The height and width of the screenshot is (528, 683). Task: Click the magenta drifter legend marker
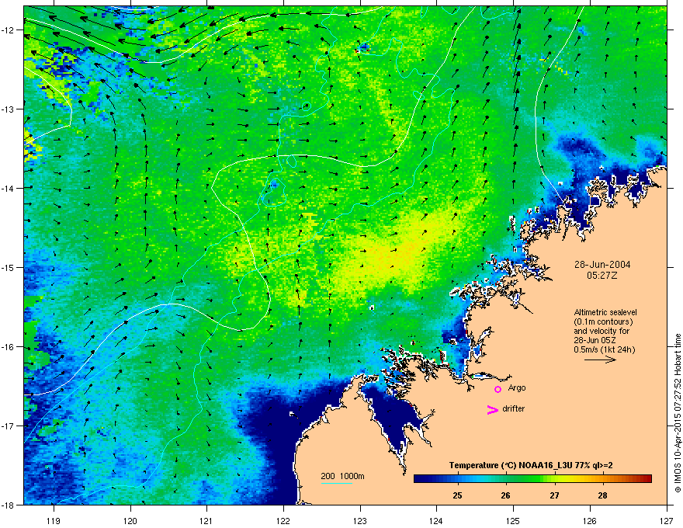[492, 409]
